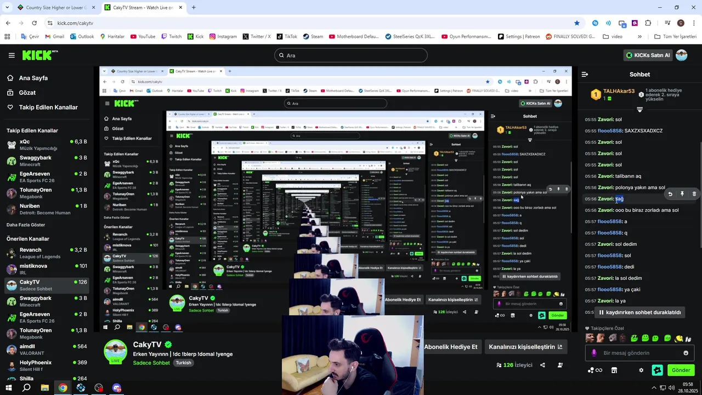Click username flooo5858 on SAXZXSXADXCZ message

tap(610, 131)
